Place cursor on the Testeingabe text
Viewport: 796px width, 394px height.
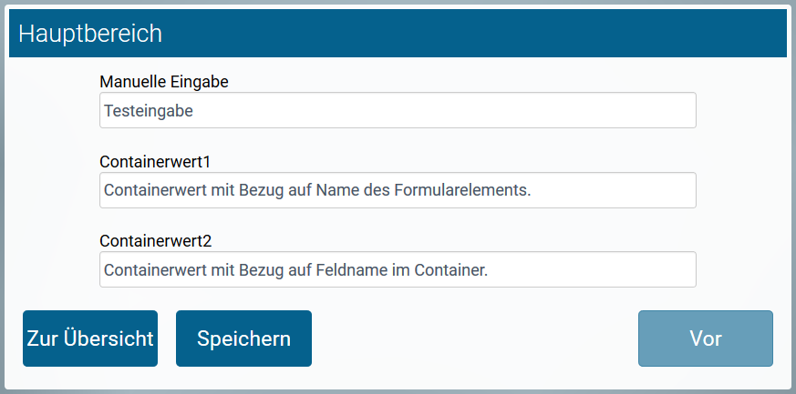pyautogui.click(x=149, y=111)
